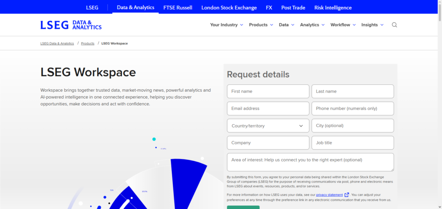This screenshot has height=209, width=442.
Task: Click the Area of interest text area
Action: [x=310, y=162]
